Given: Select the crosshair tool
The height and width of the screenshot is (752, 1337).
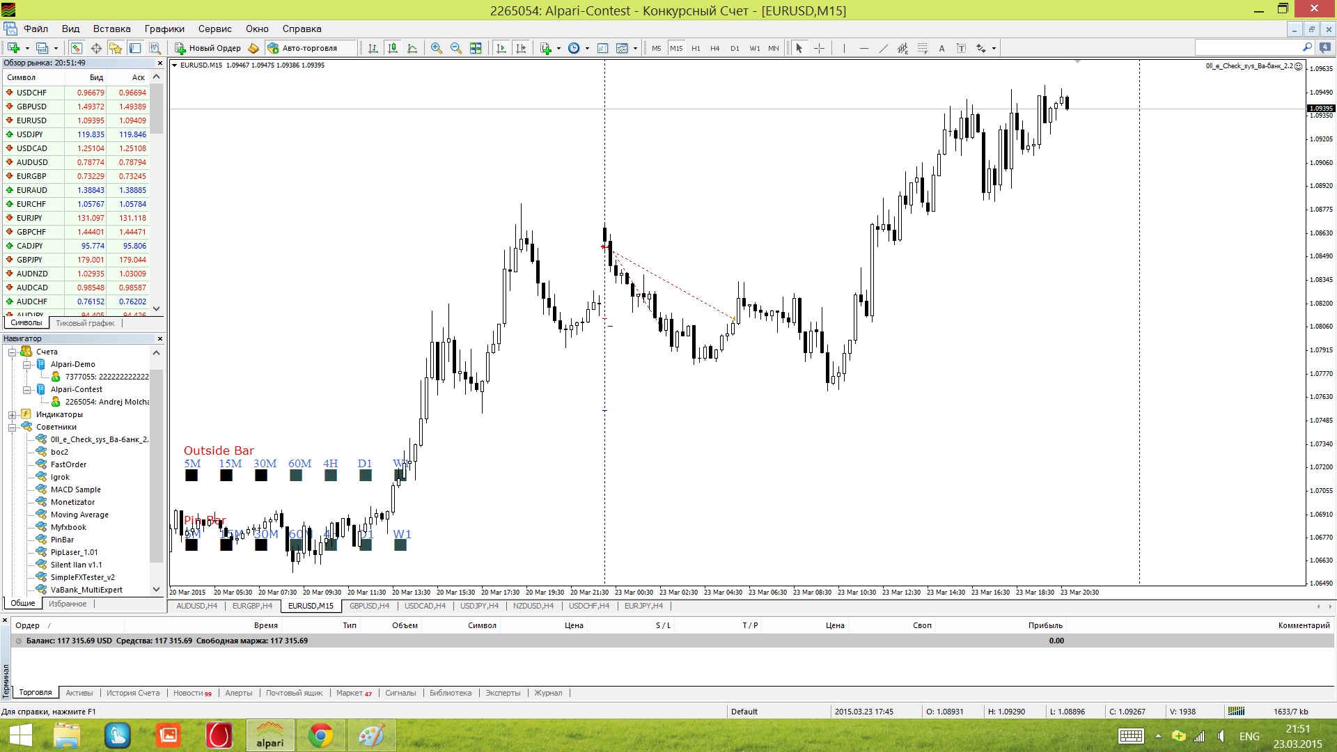Looking at the screenshot, I should coord(820,48).
